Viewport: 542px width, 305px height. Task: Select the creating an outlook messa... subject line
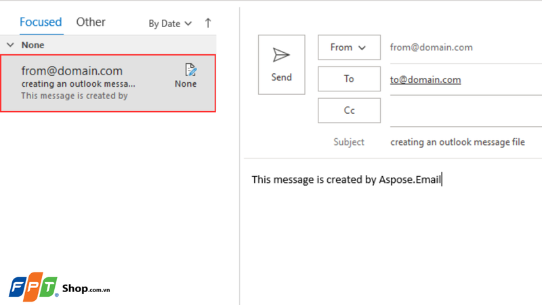click(78, 84)
